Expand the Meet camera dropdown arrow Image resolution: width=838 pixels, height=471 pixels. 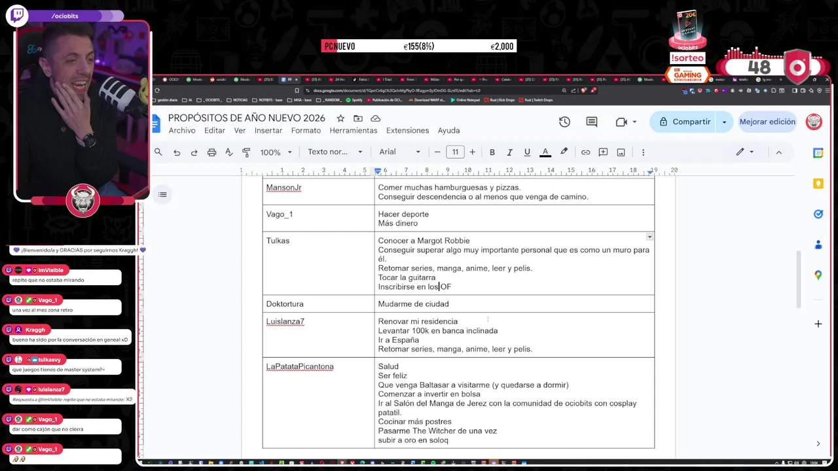click(x=634, y=122)
